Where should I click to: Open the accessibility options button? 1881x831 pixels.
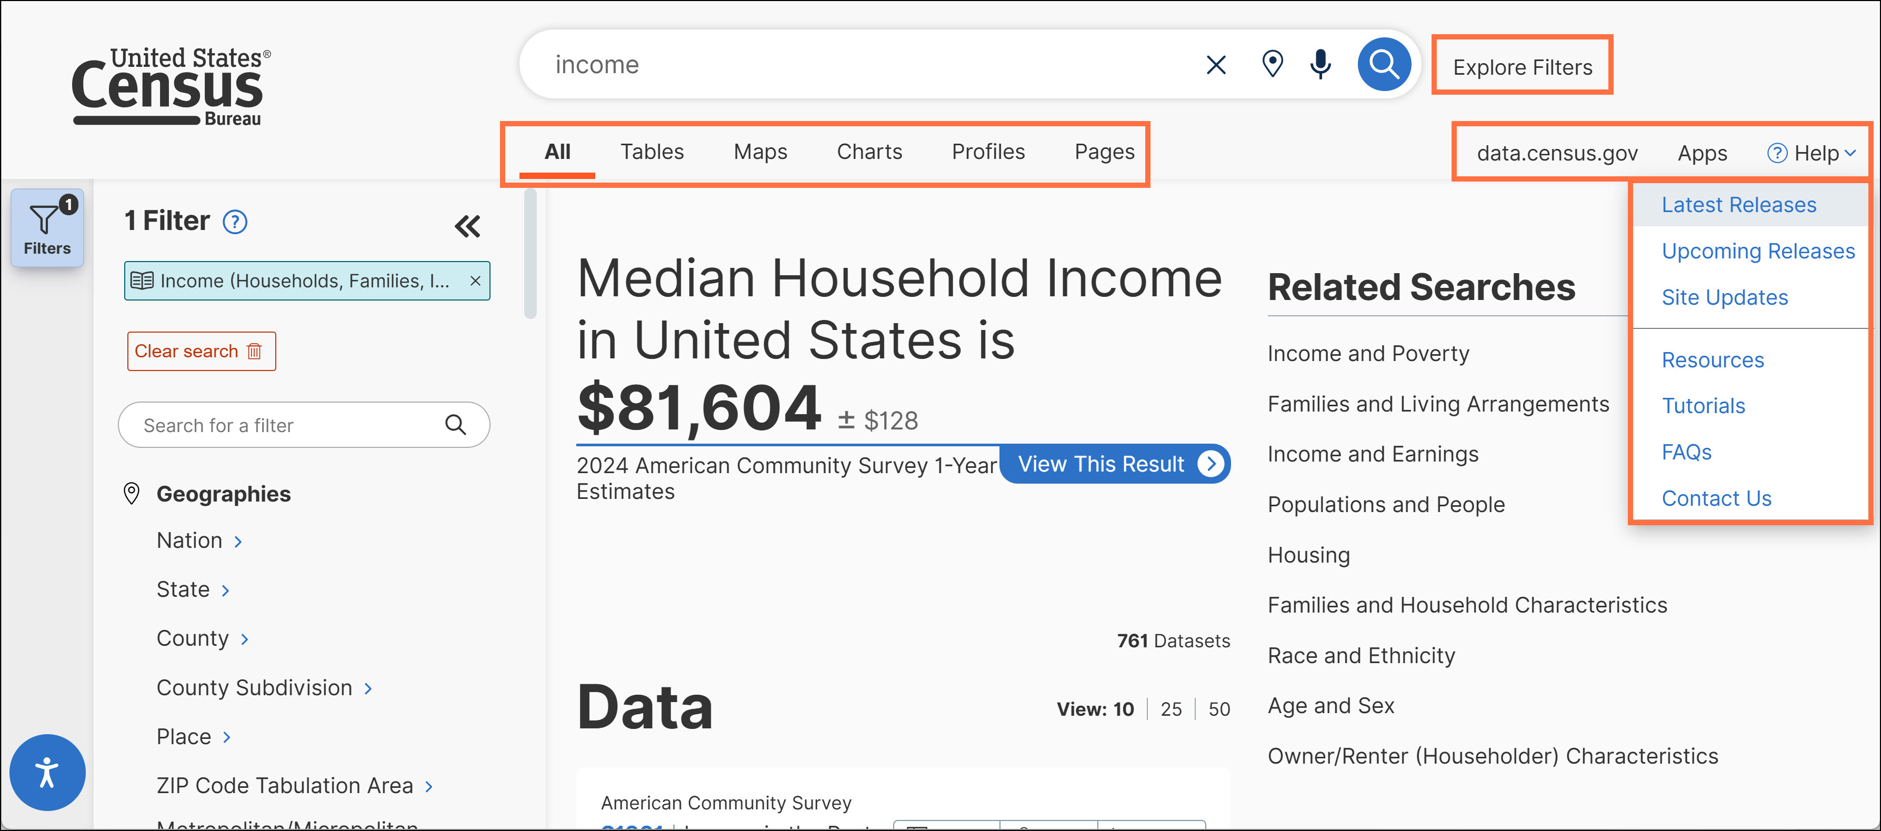point(47,772)
